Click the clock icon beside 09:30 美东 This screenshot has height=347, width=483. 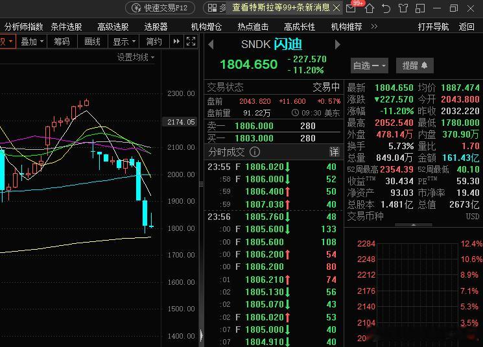[x=295, y=113]
